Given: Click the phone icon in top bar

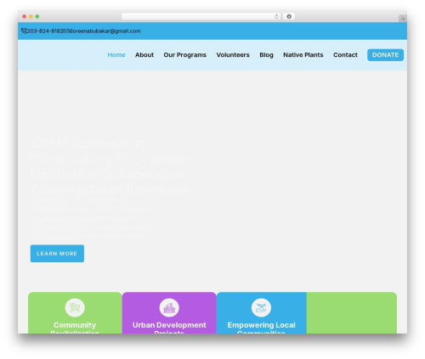Looking at the screenshot, I should click(x=24, y=31).
